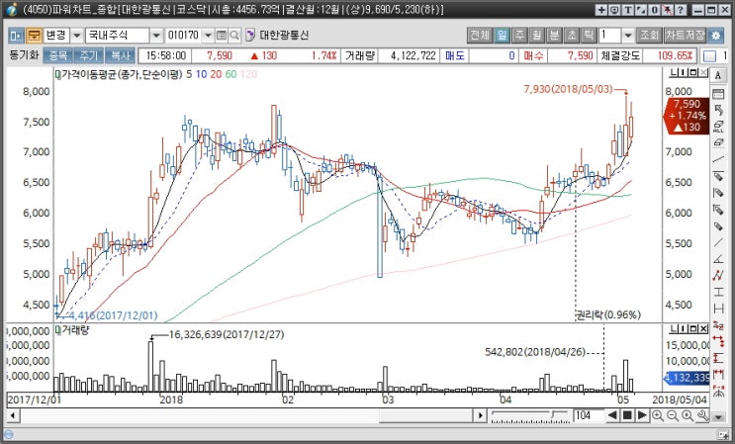Click the add-screen icon in status bar
The image size is (735, 444).
(723, 434)
